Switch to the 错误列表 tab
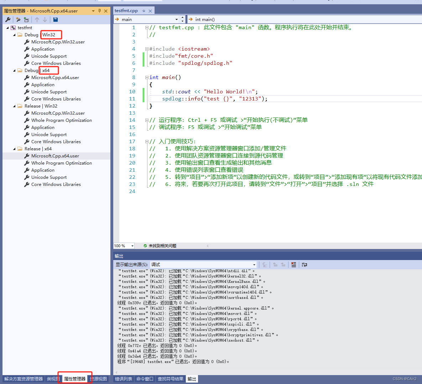Screen dimensions: 422x384 coord(124,379)
